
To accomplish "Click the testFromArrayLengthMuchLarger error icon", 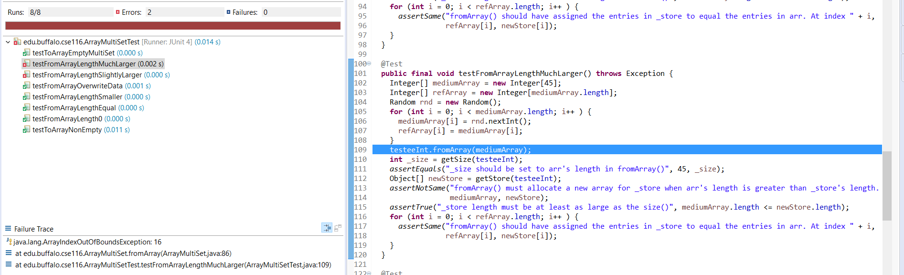I will click(x=26, y=64).
